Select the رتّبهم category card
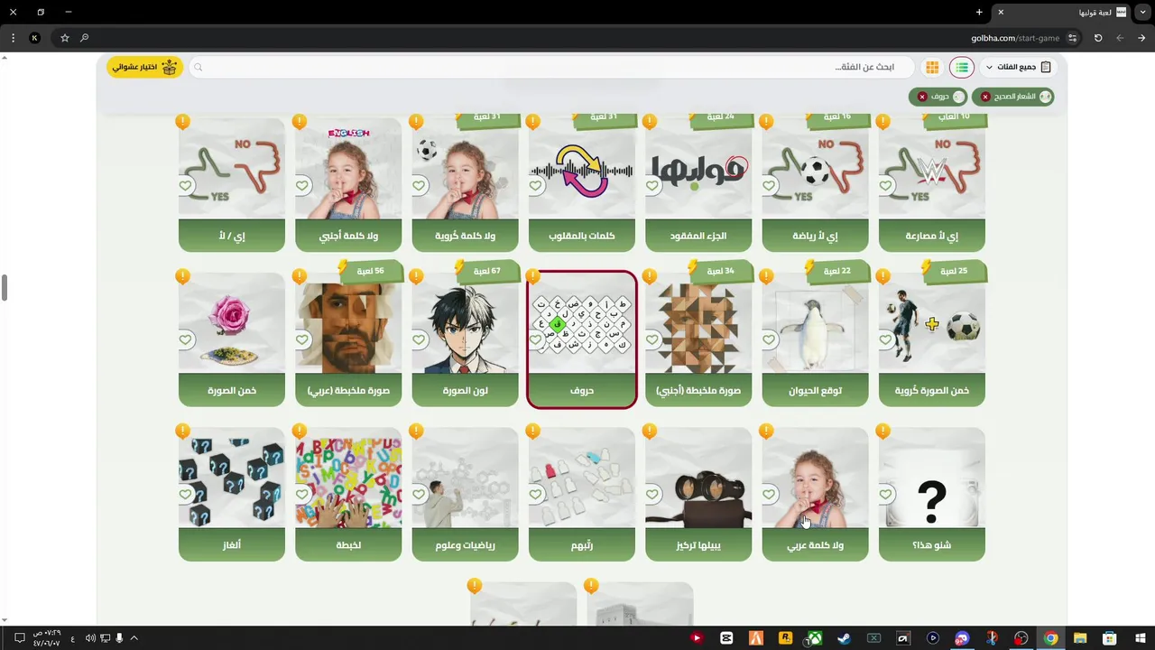The width and height of the screenshot is (1155, 650). point(582,494)
